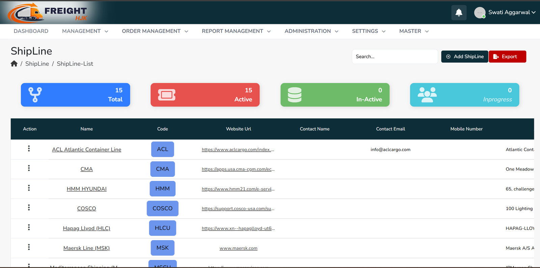Click the Freight HJK truck logo

[x=48, y=13]
